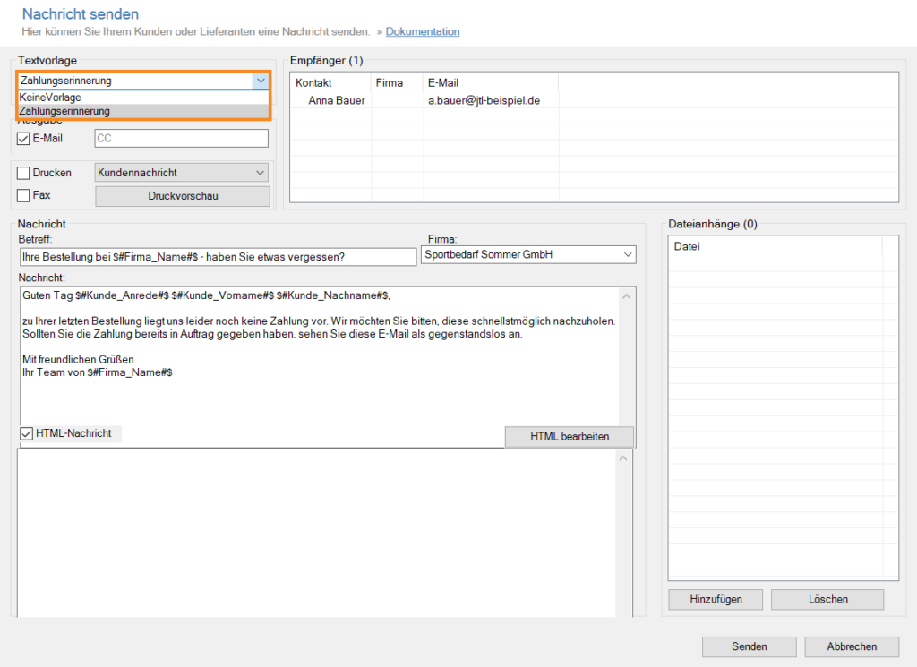Collapse the Textvorlage dropdown arrow
Image resolution: width=917 pixels, height=667 pixels.
click(260, 81)
